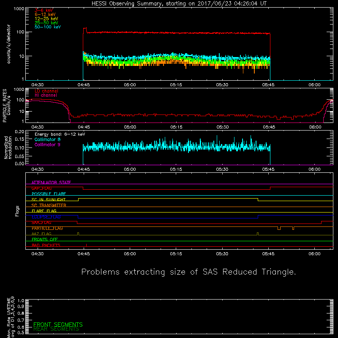
Task: Click the 05:30 tick under the particle rates plot
Action: coord(223,127)
